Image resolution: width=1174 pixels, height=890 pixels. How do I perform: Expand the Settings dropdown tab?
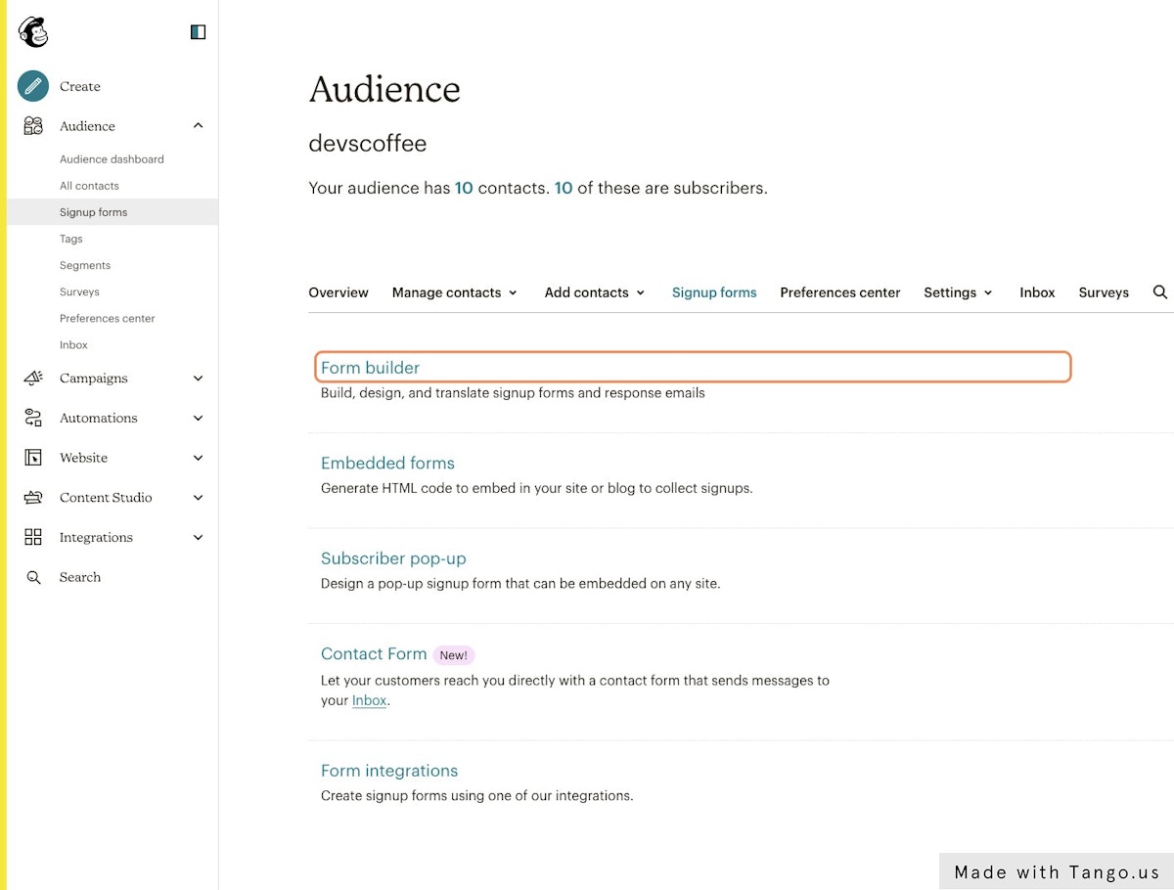pyautogui.click(x=958, y=292)
